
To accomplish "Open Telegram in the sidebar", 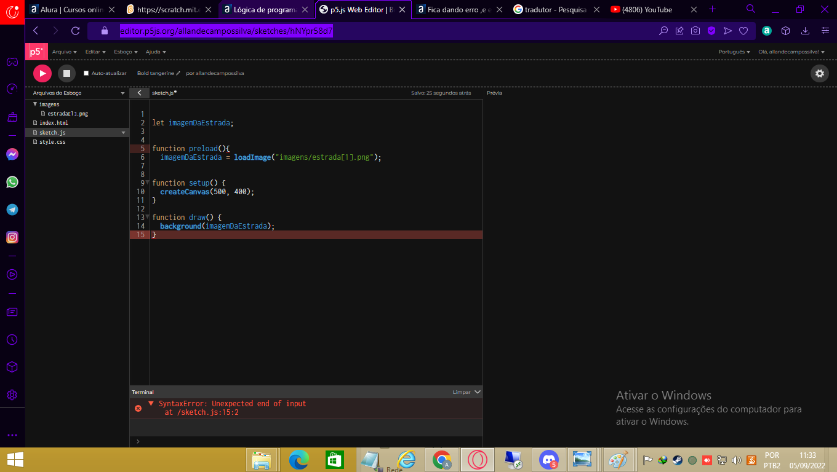I will pos(12,210).
